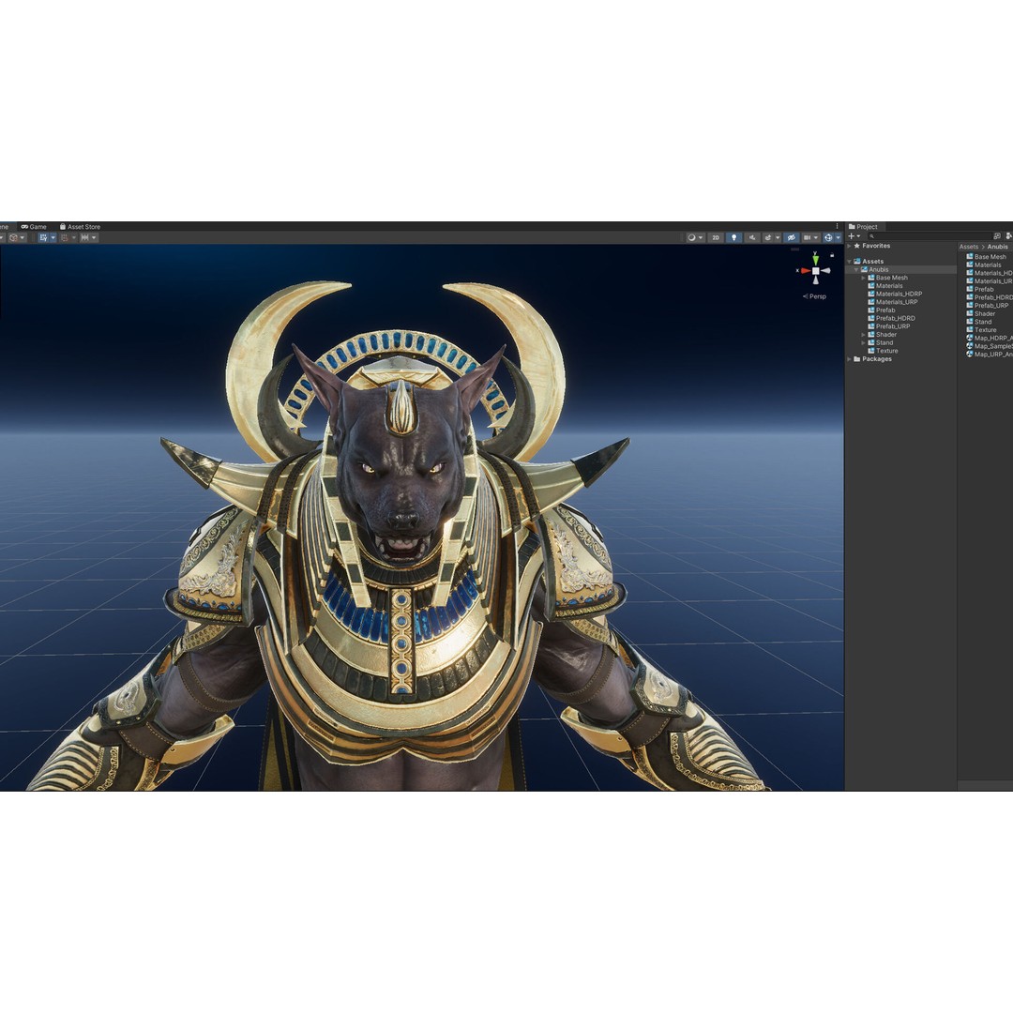Select the Map_HDRP scene asset
The width and height of the screenshot is (1013, 1013).
click(990, 339)
